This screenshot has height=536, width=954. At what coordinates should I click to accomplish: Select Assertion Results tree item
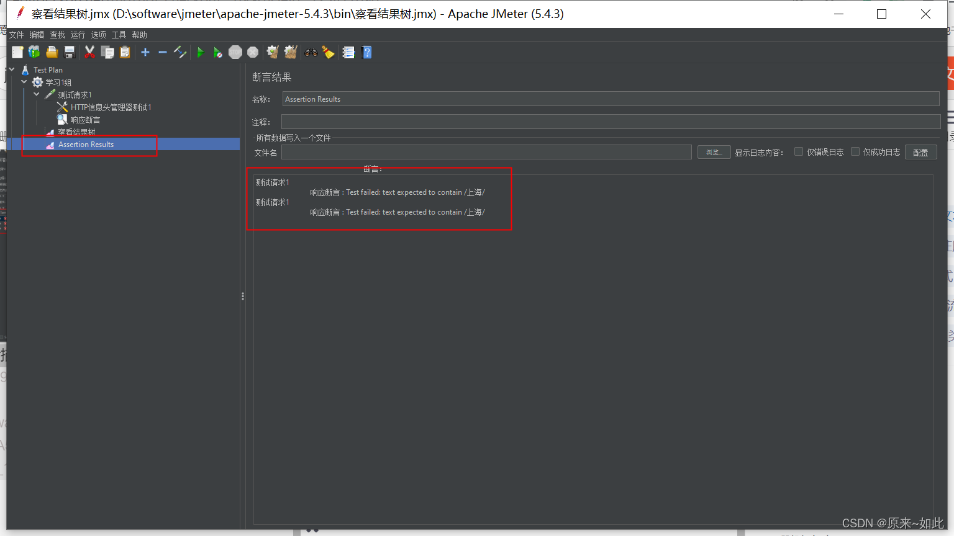click(x=86, y=145)
